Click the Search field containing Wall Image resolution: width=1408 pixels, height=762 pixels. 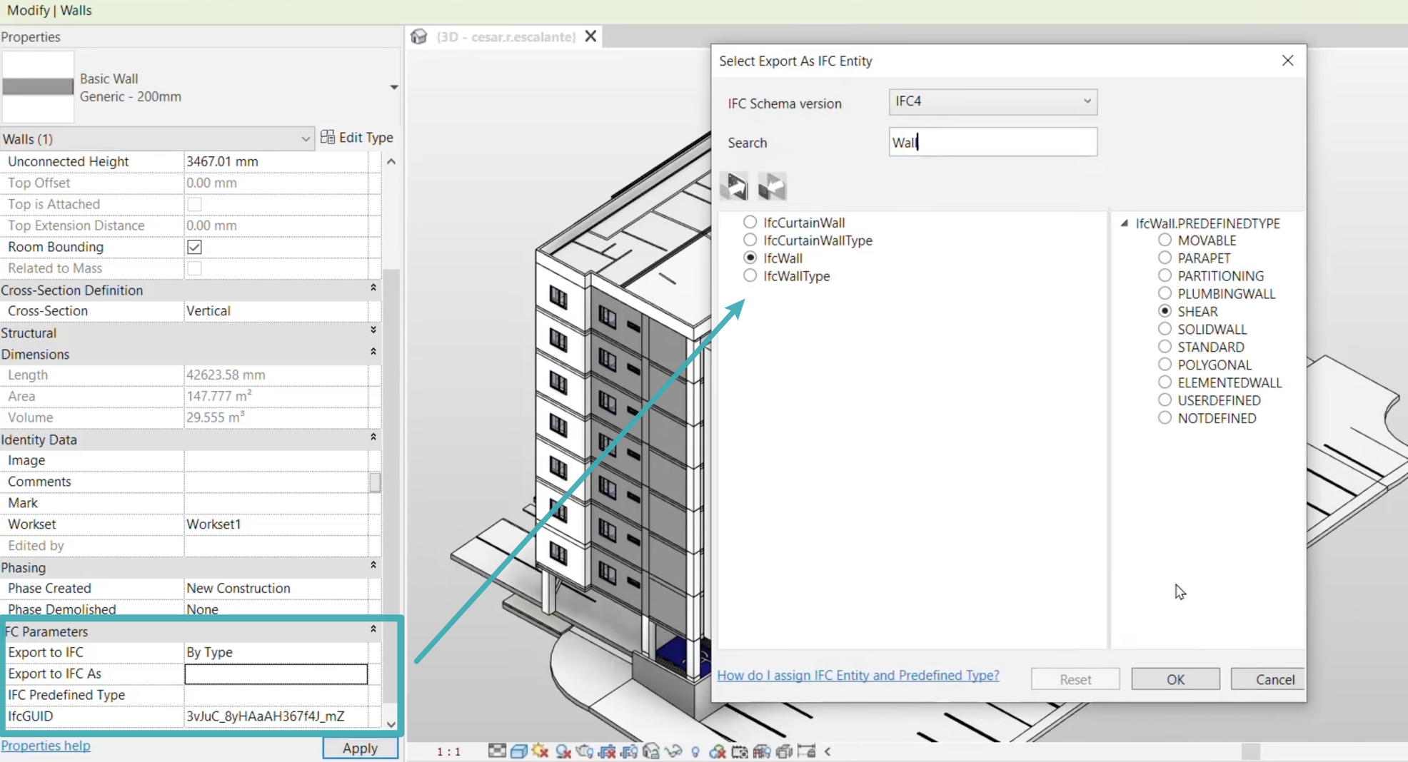click(x=992, y=142)
